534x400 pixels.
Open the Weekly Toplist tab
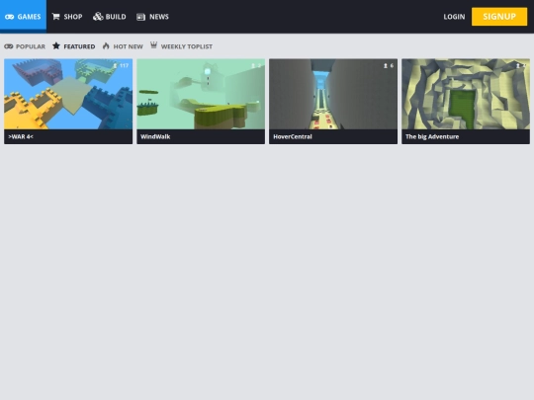pos(181,45)
